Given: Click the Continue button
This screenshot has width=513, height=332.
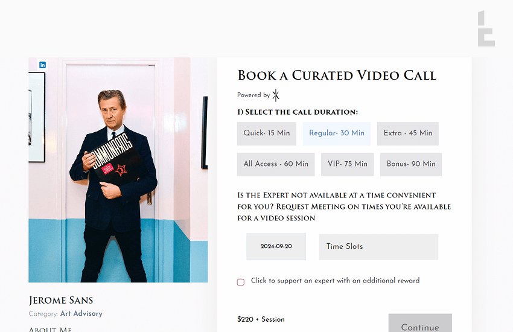Looking at the screenshot, I should [x=420, y=324].
